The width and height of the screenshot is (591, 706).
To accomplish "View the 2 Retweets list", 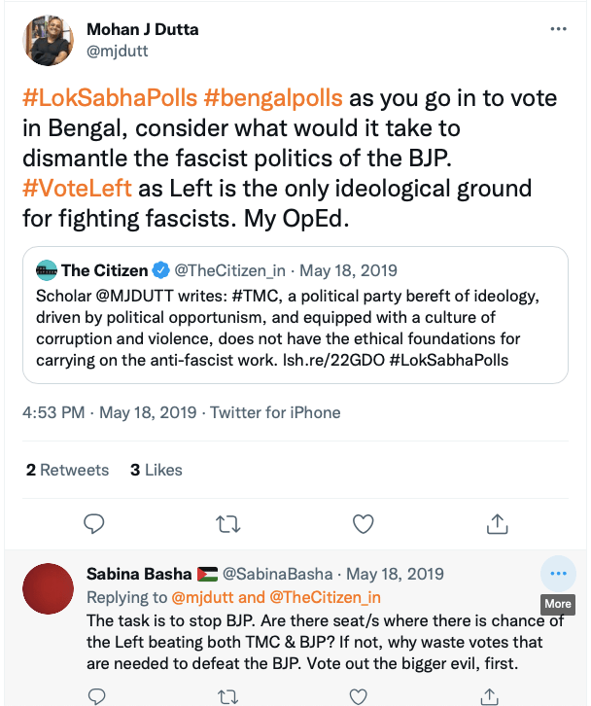I will click(x=68, y=470).
